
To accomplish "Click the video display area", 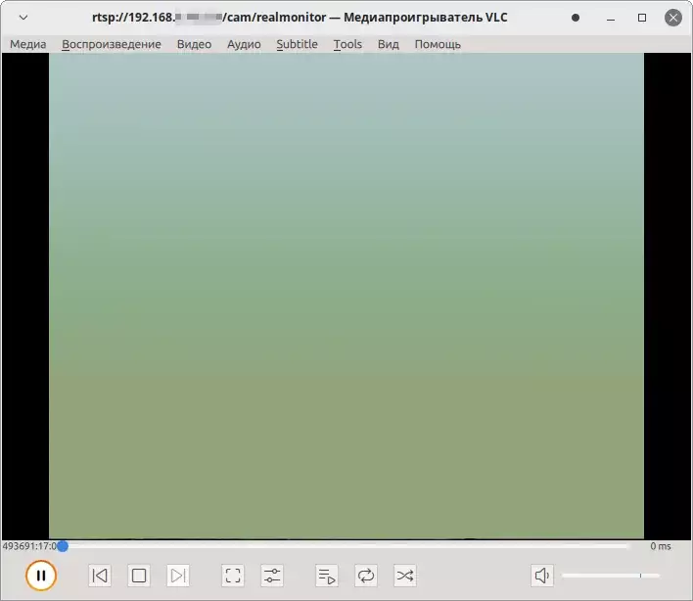I will click(x=346, y=296).
